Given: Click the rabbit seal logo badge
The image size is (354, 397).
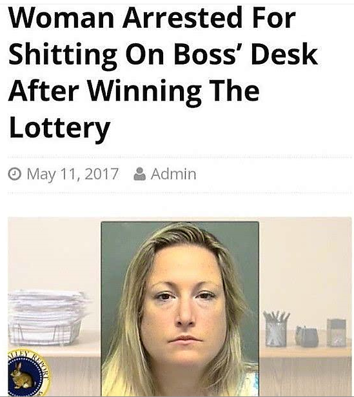Looking at the screenshot, I should (x=26, y=374).
